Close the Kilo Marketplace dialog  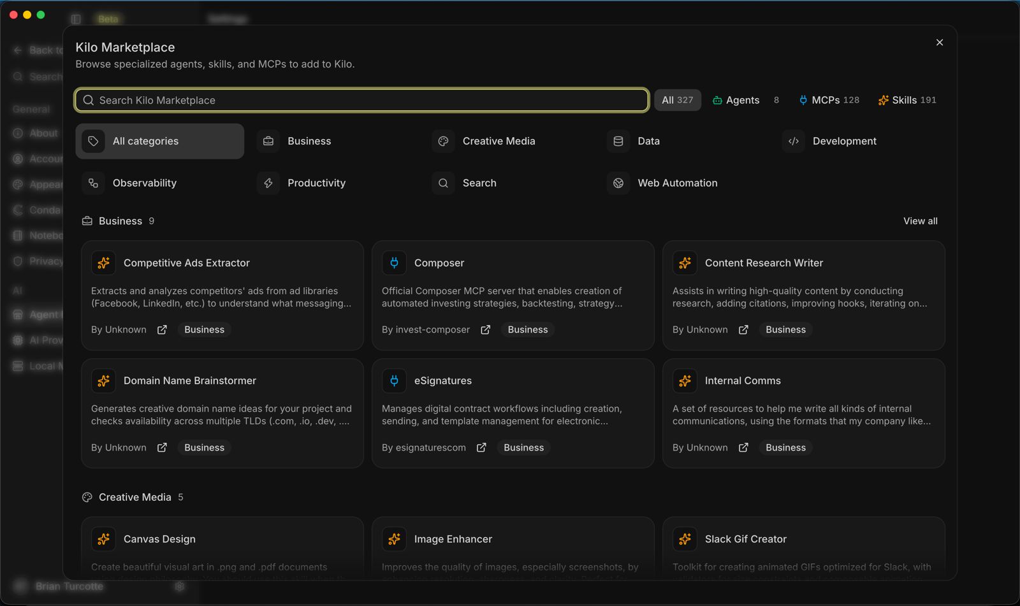pyautogui.click(x=939, y=43)
